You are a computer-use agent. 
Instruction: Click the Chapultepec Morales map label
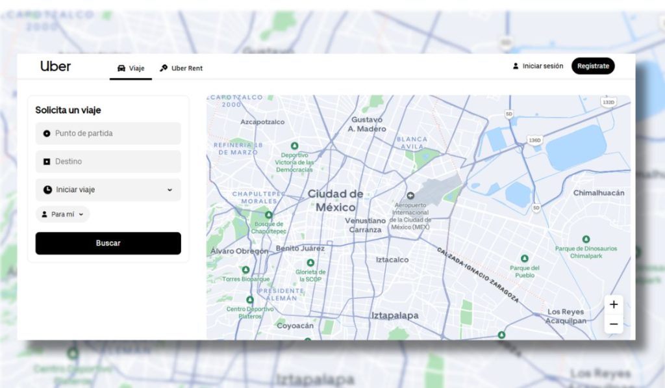[258, 198]
